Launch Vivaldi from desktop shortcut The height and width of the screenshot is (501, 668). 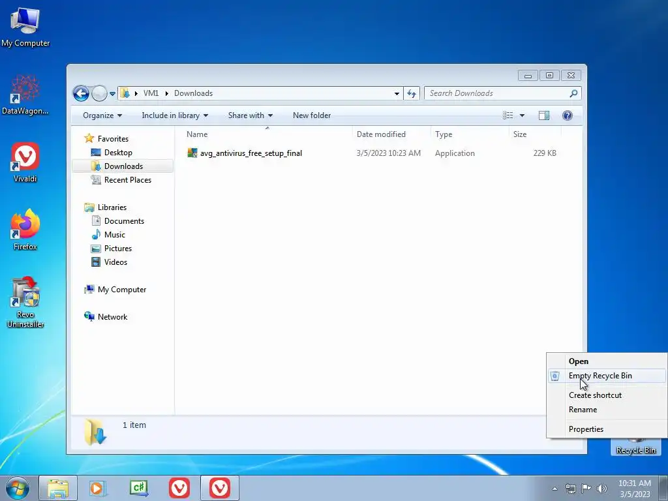25,162
